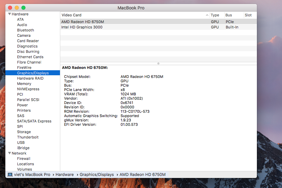Open USB section
The height and width of the screenshot is (188, 282).
click(21, 143)
